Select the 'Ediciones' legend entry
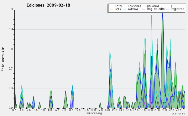The image size is (188, 116). (x=134, y=6)
